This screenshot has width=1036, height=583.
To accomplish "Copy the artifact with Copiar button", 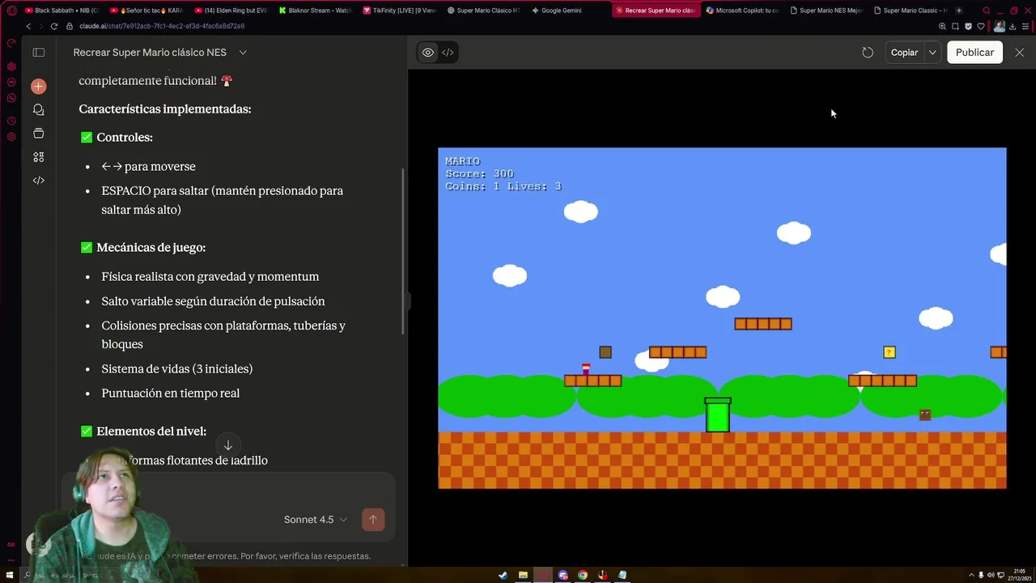I will coord(904,53).
